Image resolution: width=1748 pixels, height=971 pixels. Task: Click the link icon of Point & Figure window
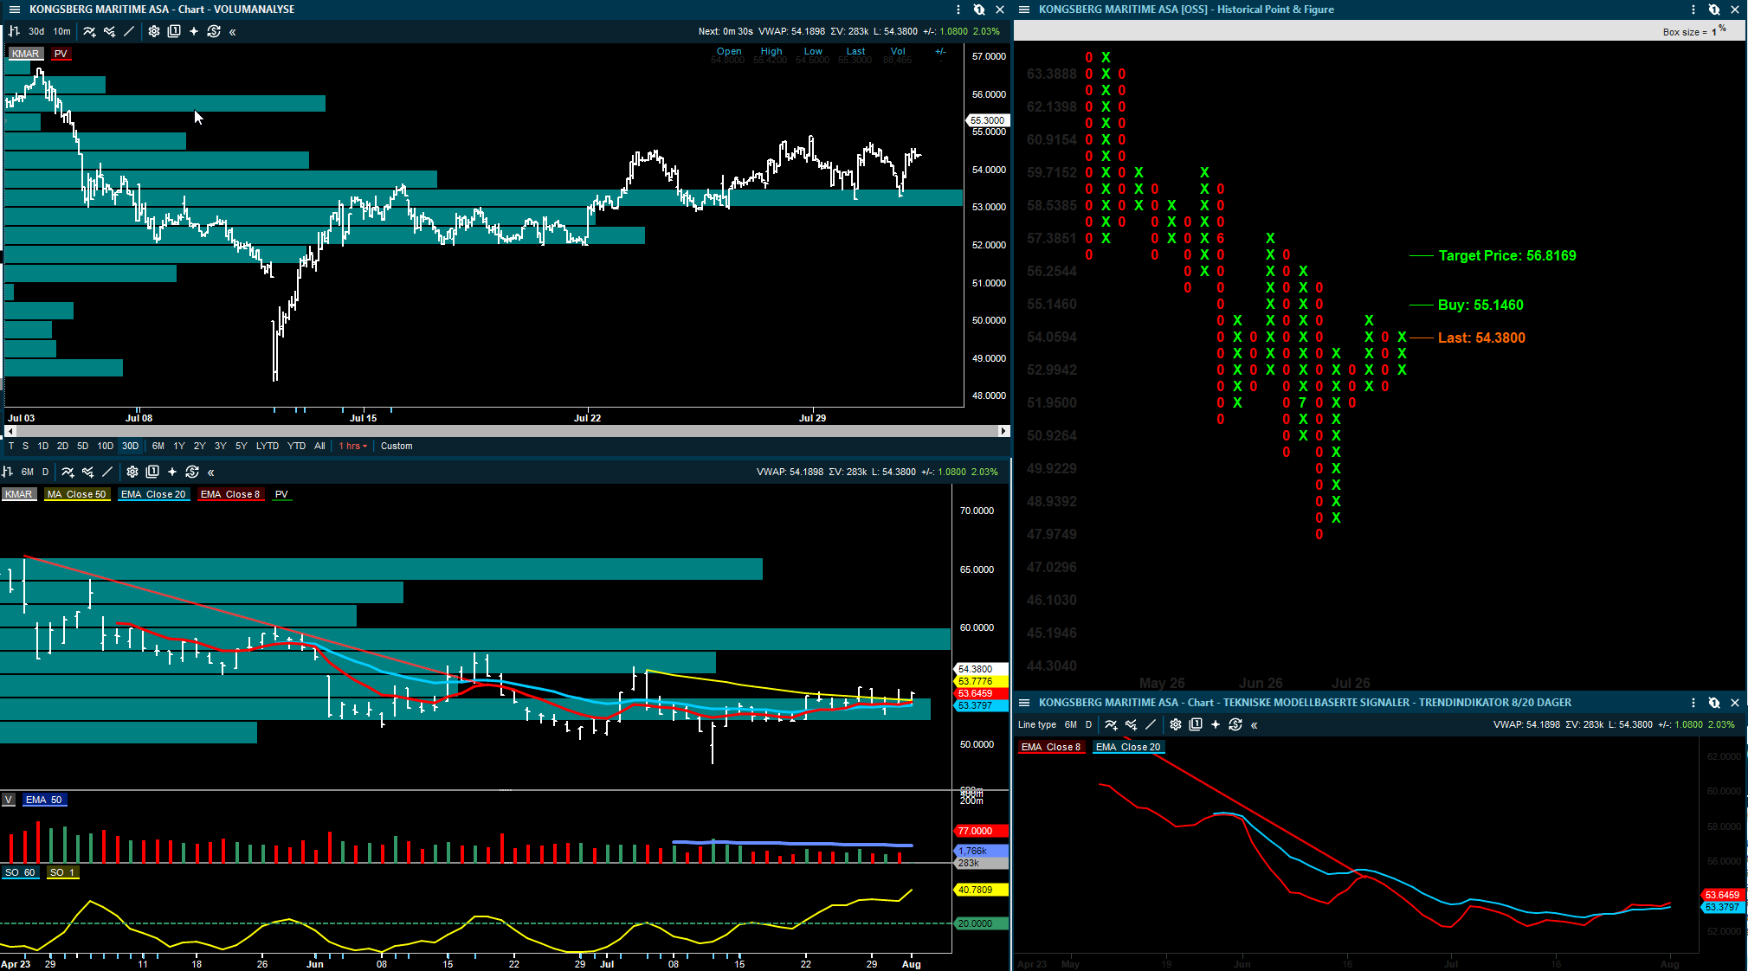1714,10
